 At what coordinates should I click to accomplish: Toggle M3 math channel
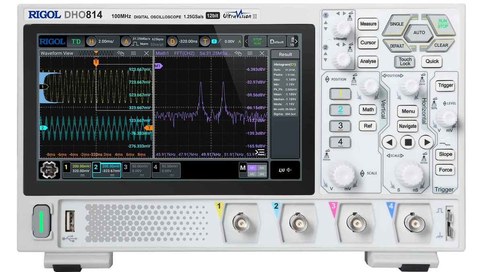[x=262, y=167]
